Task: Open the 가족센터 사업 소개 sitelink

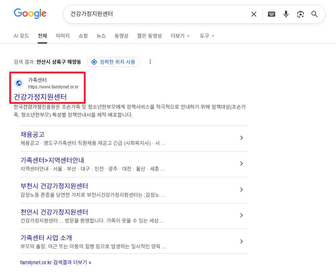Action: [46, 238]
